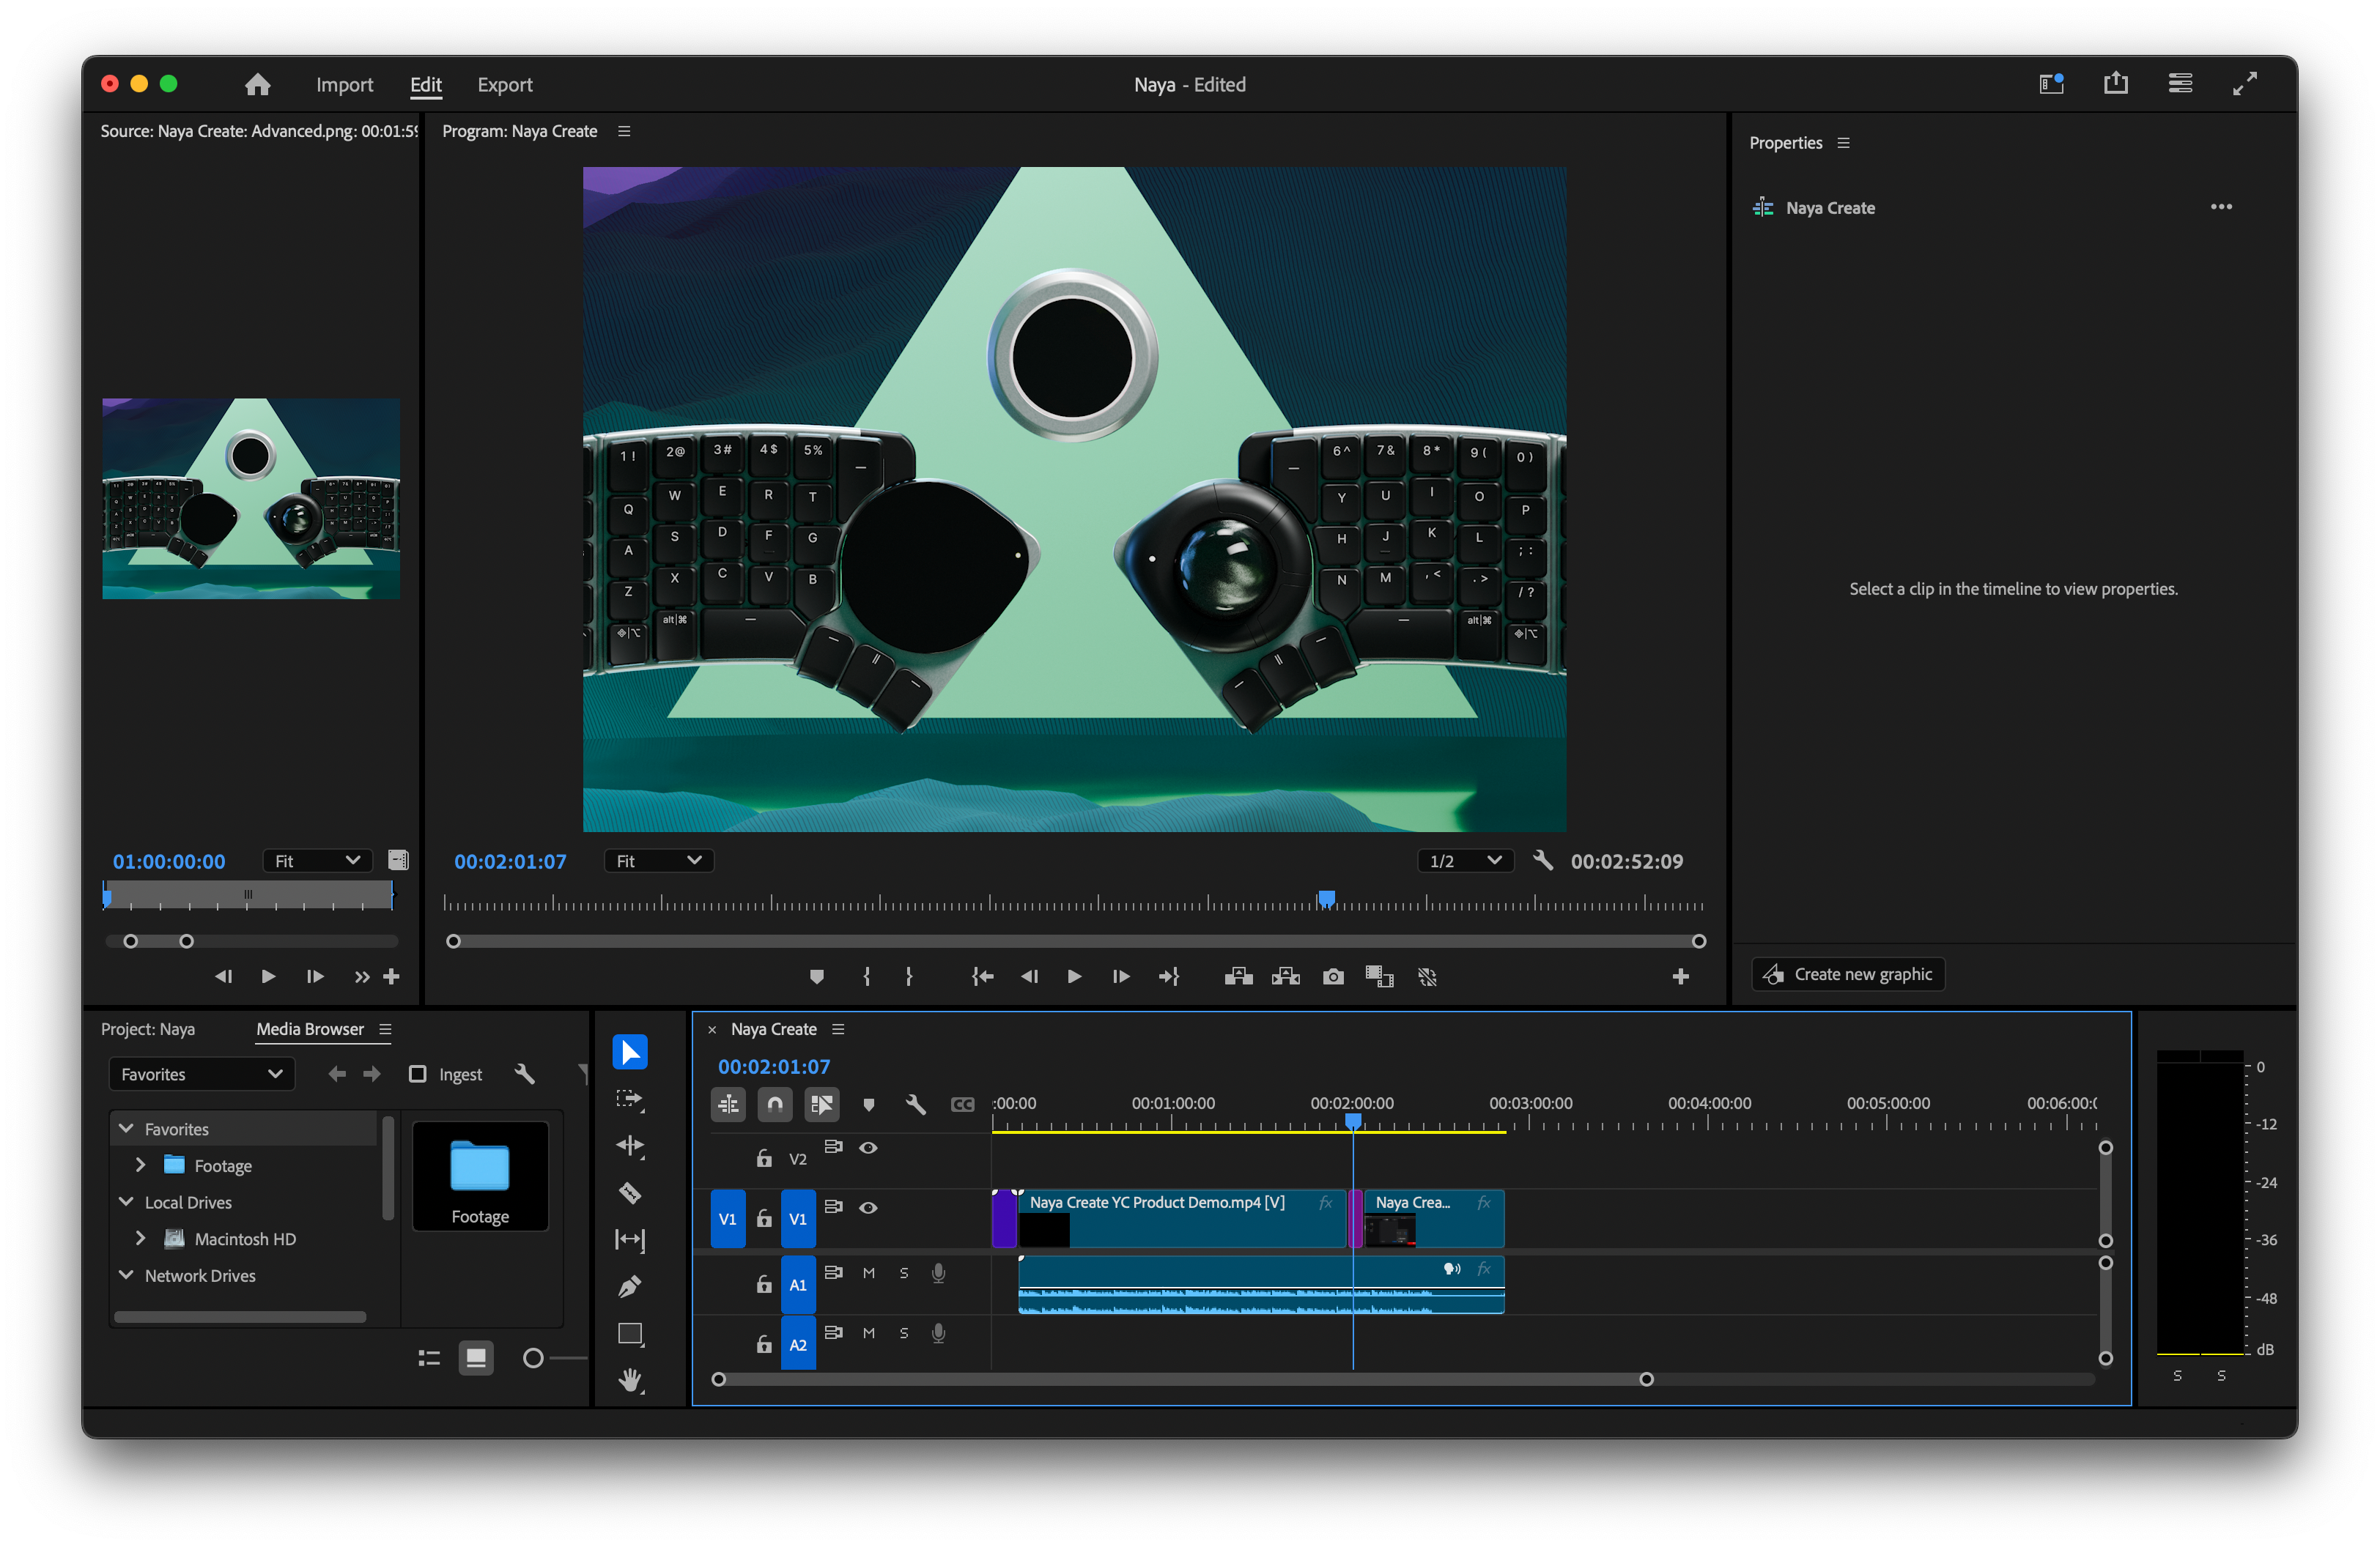Mute audio track A1
Image resolution: width=2380 pixels, height=1547 pixels.
click(x=868, y=1273)
